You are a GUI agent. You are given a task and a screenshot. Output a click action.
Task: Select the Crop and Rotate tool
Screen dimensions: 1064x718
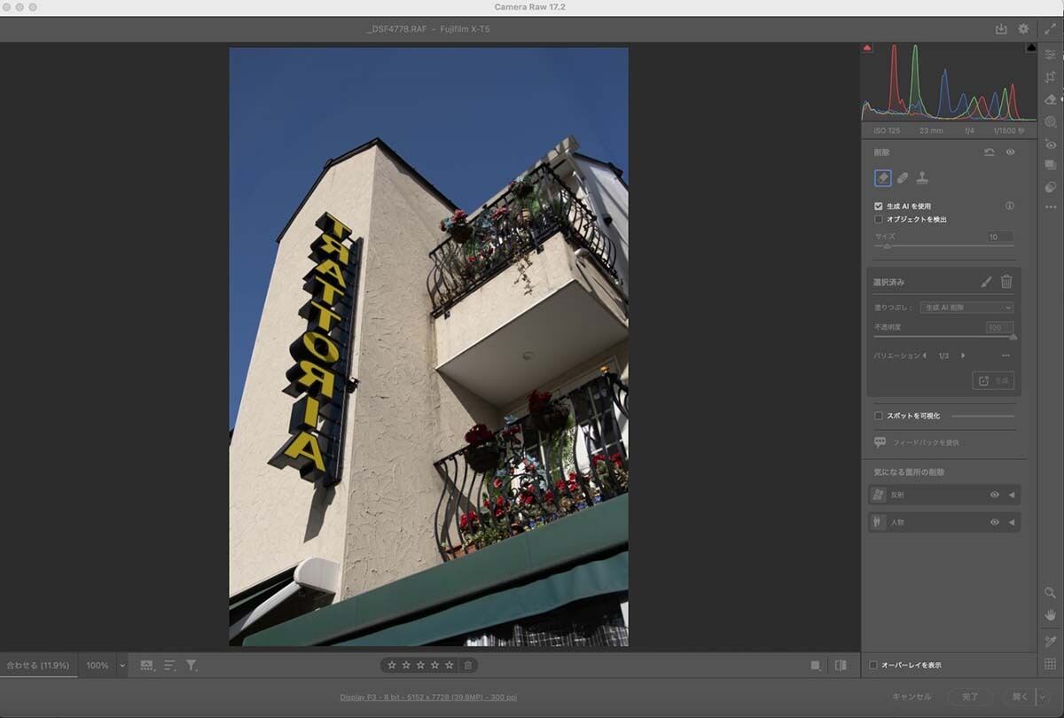[1051, 77]
